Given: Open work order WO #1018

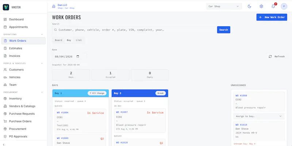Looking at the screenshot, I should coord(122,143).
